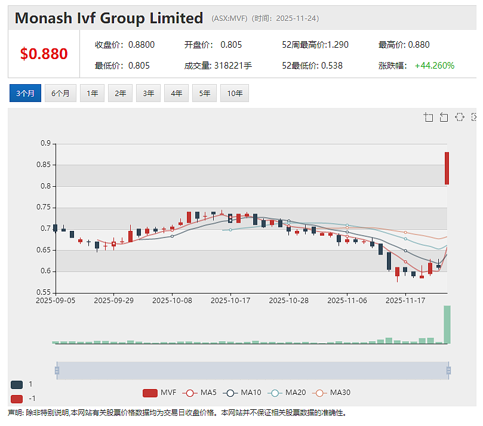
Task: Click the 2025-11-06 axis date
Action: [x=347, y=301]
